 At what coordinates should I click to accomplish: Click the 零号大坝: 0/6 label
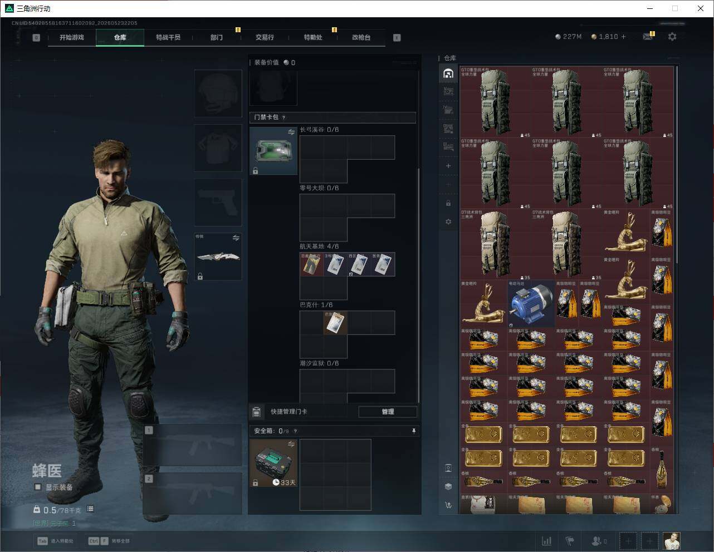(319, 188)
